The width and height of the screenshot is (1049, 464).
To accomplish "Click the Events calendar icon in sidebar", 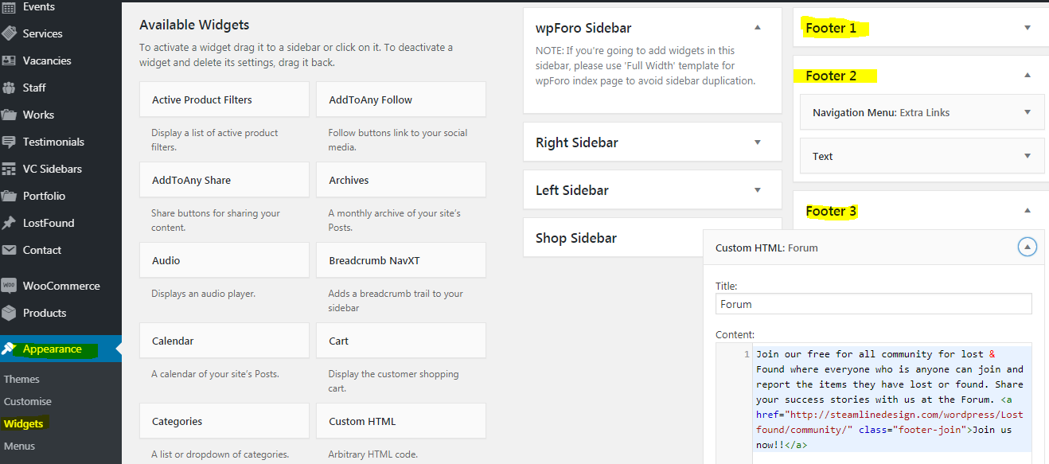I will coord(10,7).
